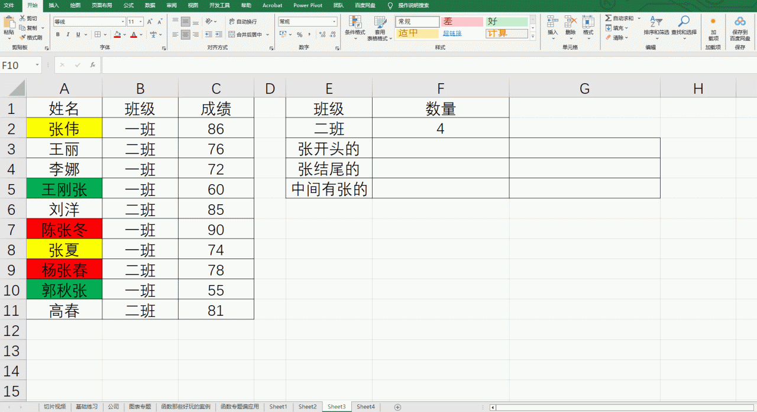Image resolution: width=757 pixels, height=412 pixels.
Task: Switch to the Insert (插入) ribbon tab
Action: pos(53,5)
